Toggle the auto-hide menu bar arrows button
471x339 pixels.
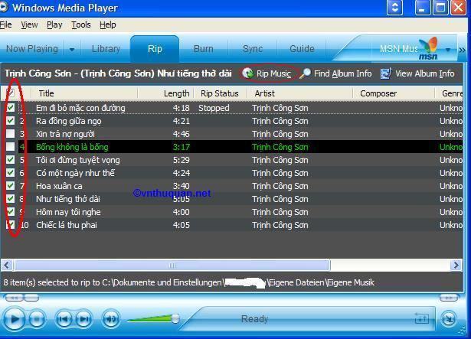[x=394, y=7]
